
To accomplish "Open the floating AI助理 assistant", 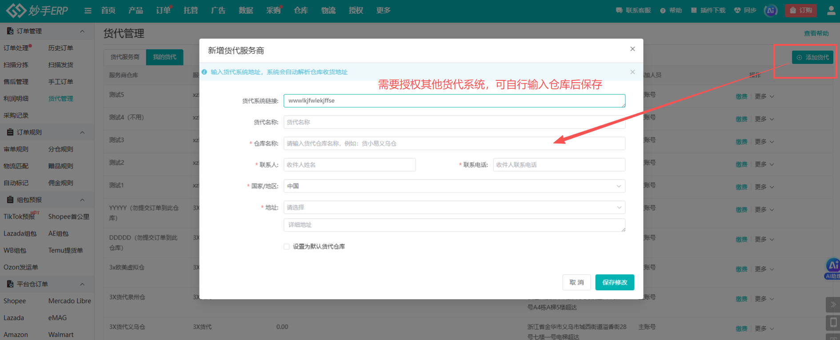I will coord(832,268).
